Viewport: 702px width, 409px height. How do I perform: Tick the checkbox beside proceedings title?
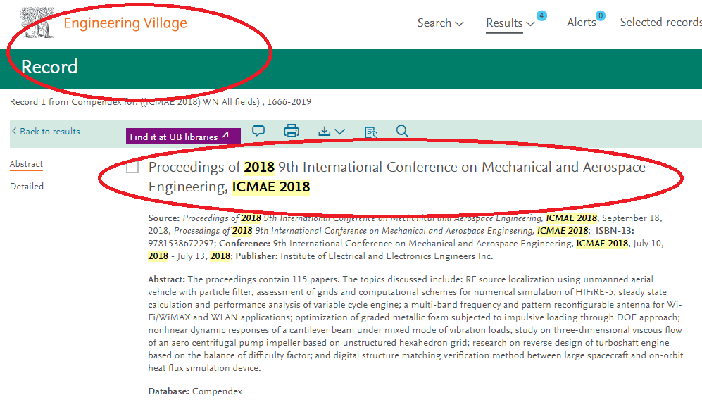[x=132, y=168]
